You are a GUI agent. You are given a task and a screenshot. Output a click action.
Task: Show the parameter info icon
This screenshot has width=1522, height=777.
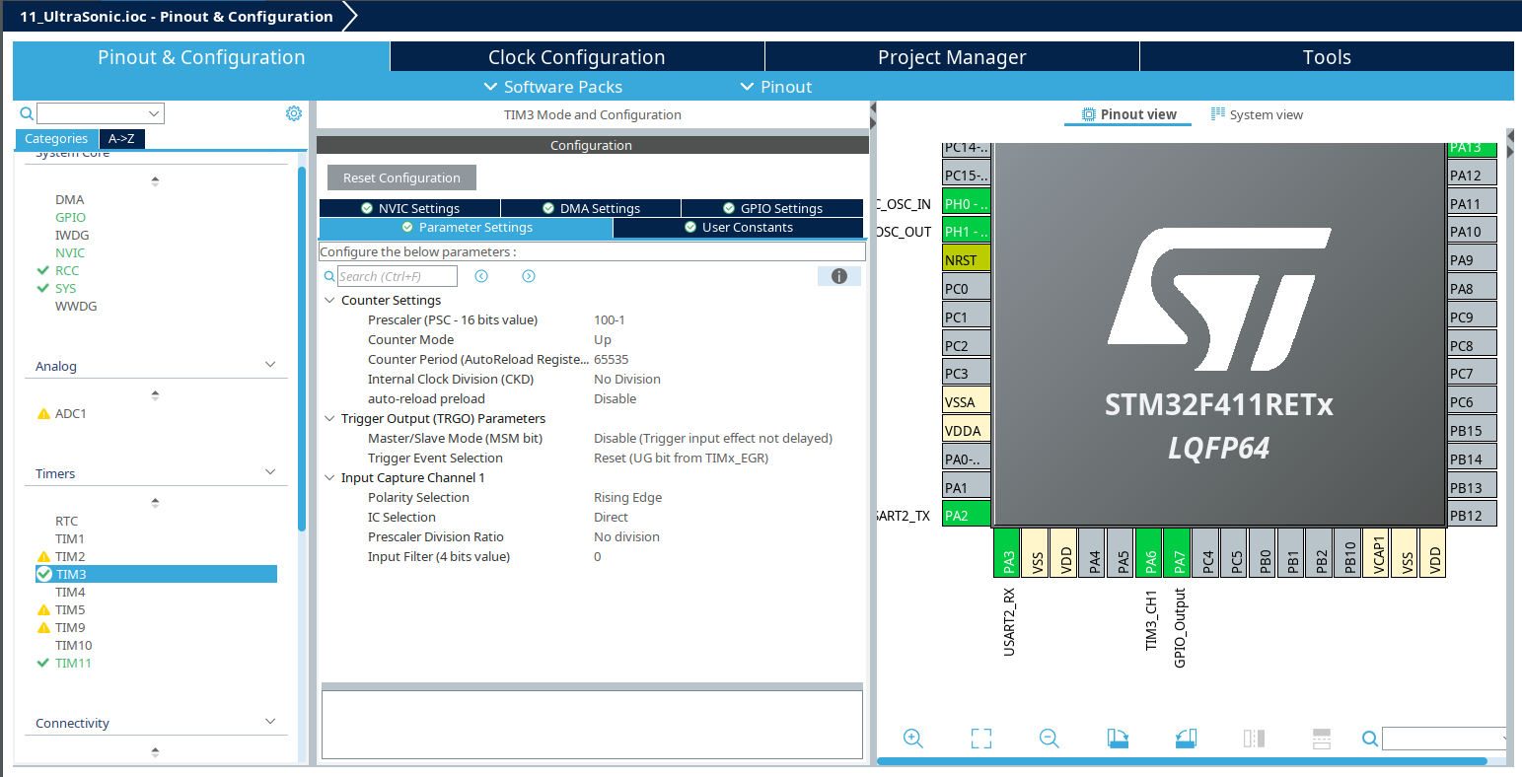[x=839, y=276]
